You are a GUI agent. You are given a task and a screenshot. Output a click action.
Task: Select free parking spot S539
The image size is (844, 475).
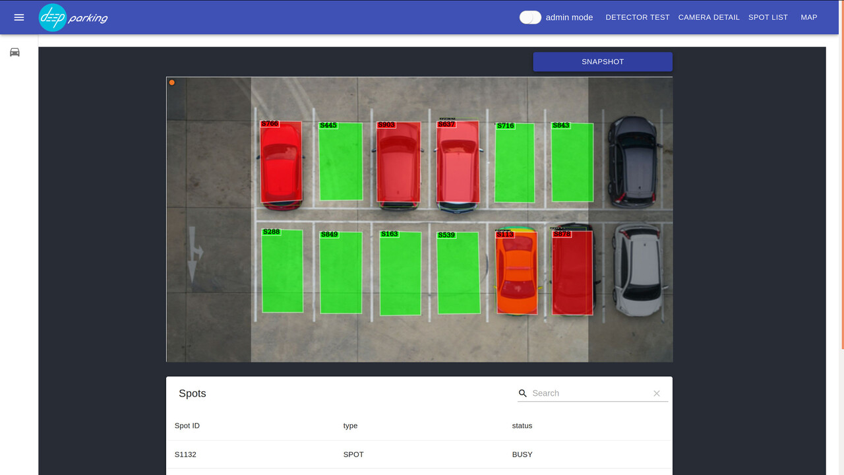pyautogui.click(x=459, y=273)
